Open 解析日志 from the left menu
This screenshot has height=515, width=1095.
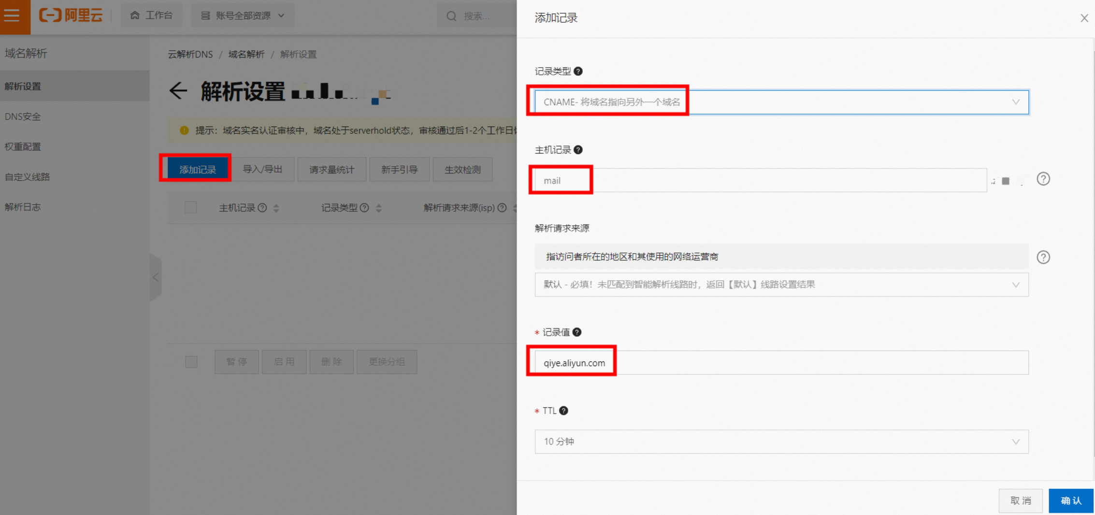[23, 207]
